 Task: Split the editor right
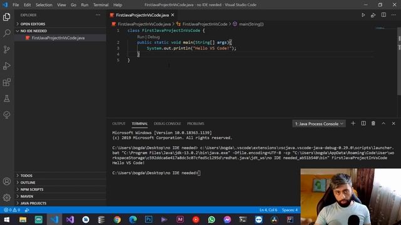(x=383, y=15)
